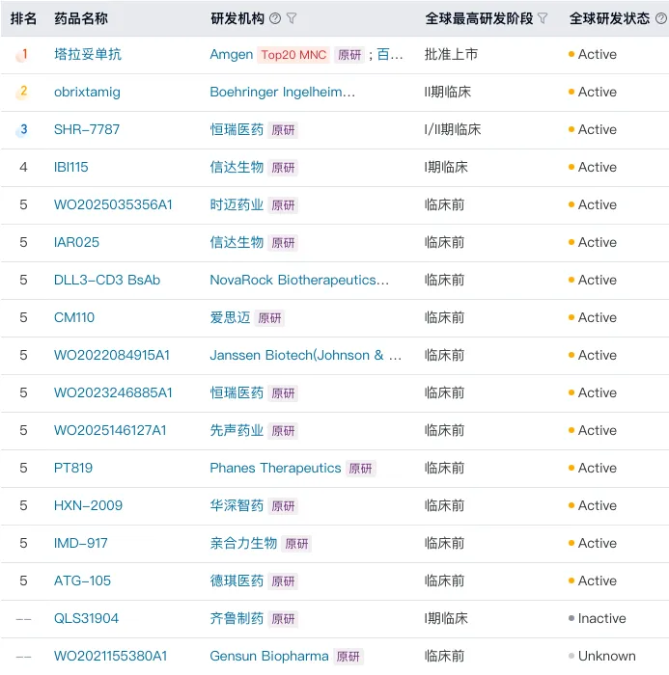The width and height of the screenshot is (669, 675).
Task: Click the 原研 tag beside Phanes Therapeutics
Action: click(x=361, y=469)
